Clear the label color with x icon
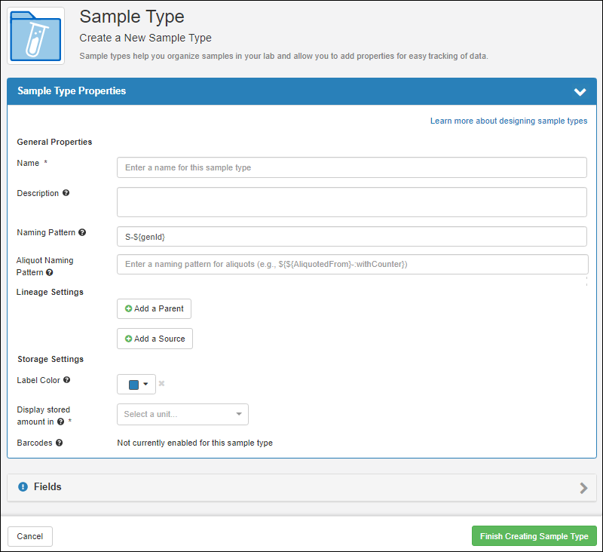 click(162, 384)
